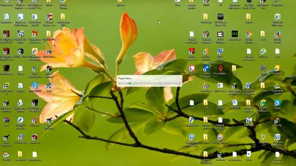Open the green uTorrent shortcut
Viewport: 296px width, 166px height.
click(x=263, y=51)
